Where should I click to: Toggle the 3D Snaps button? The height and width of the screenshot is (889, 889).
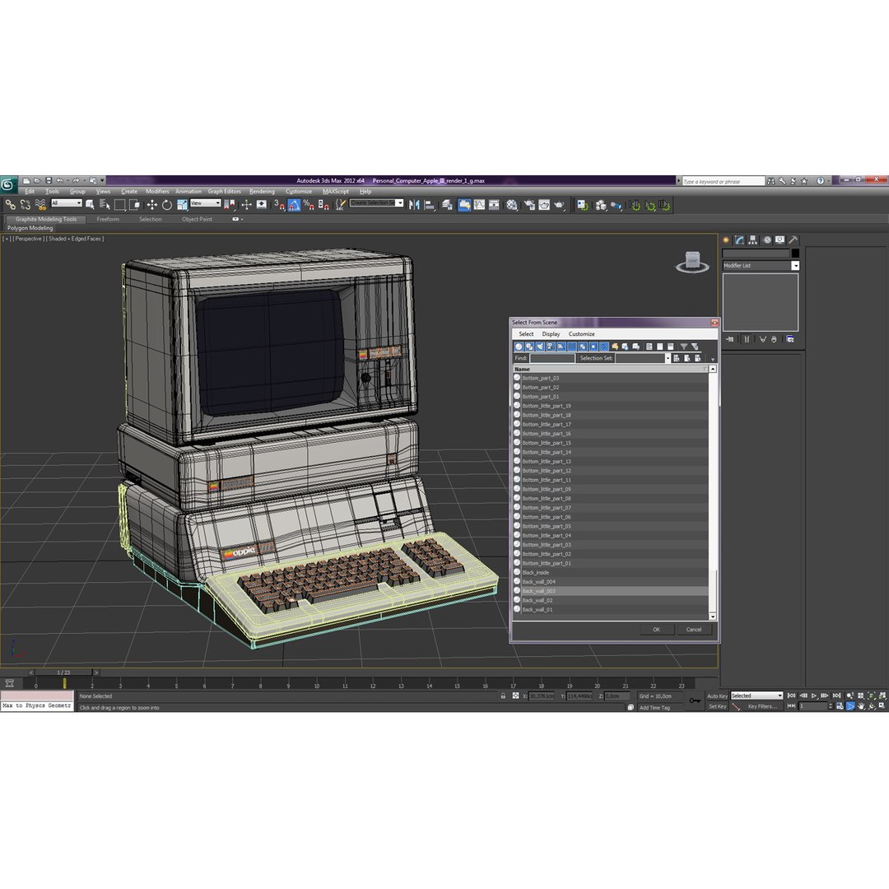tap(279, 205)
